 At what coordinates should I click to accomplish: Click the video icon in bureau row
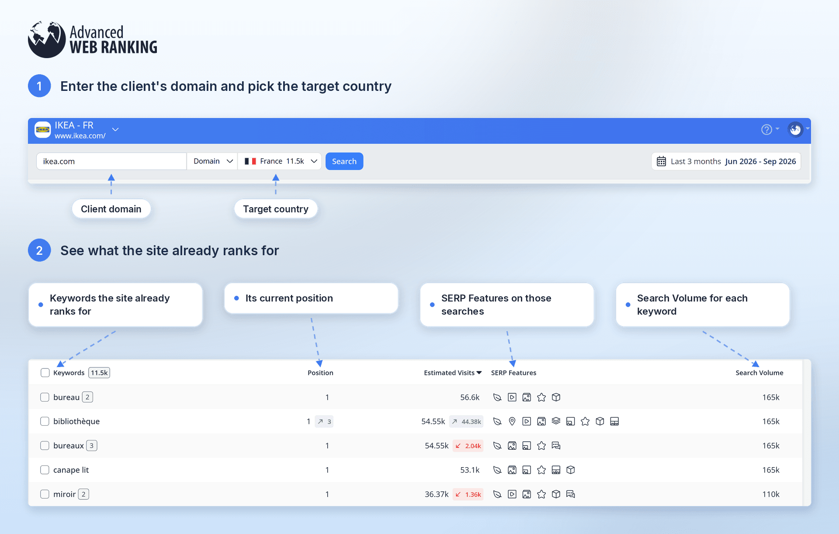point(512,397)
